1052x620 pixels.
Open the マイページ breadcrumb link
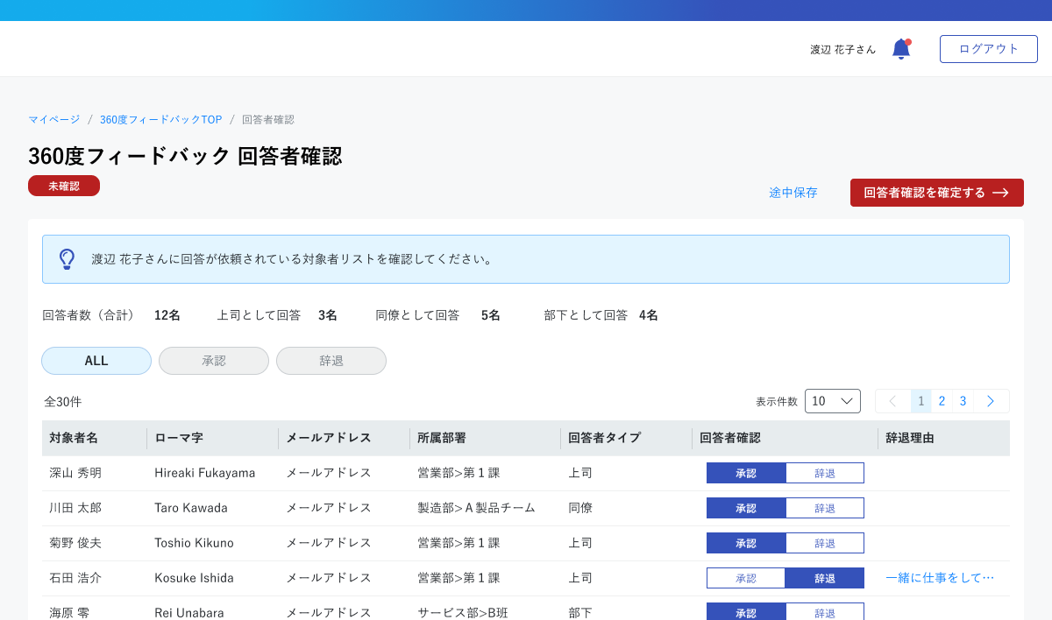(53, 119)
